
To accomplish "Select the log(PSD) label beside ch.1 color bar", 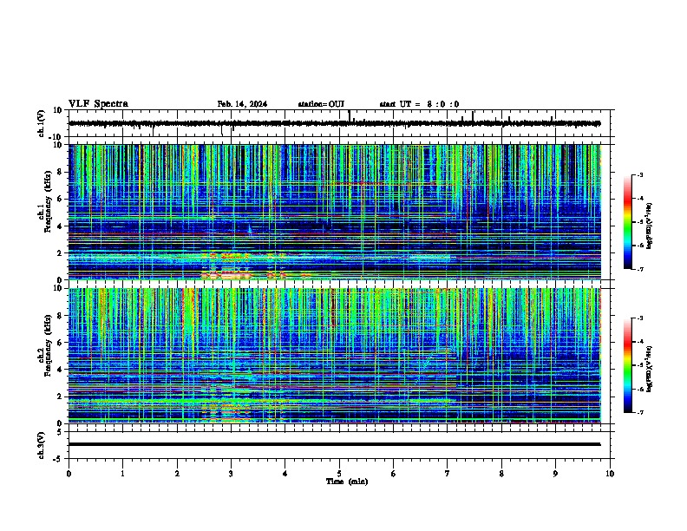I will pyautogui.click(x=649, y=226).
